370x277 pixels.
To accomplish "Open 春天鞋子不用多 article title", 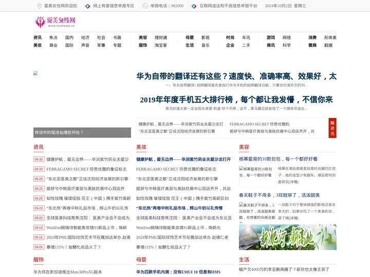I will [280, 195].
